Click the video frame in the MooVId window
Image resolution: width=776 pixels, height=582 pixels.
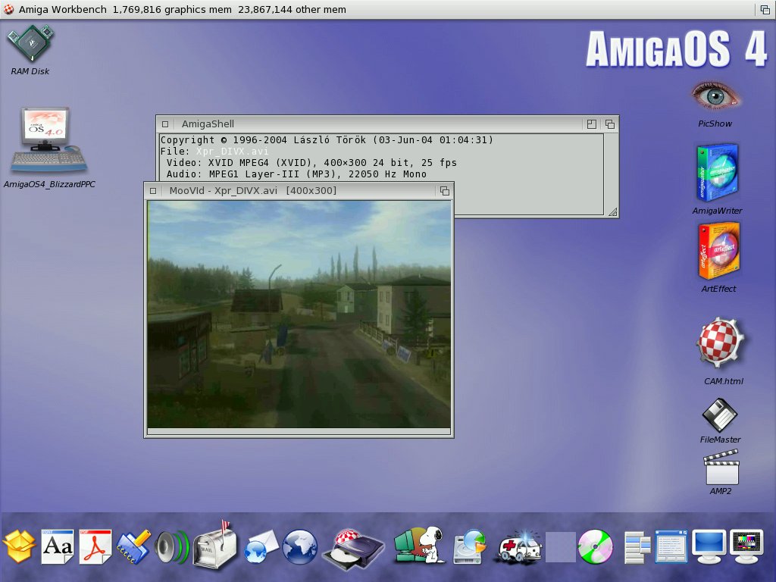(x=299, y=314)
